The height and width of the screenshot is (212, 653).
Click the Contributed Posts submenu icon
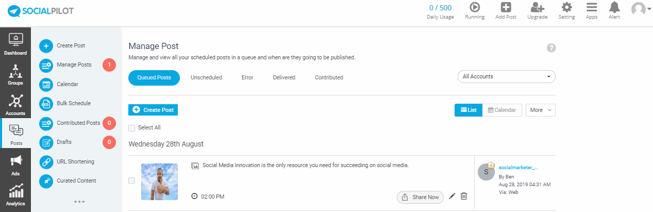(x=46, y=123)
